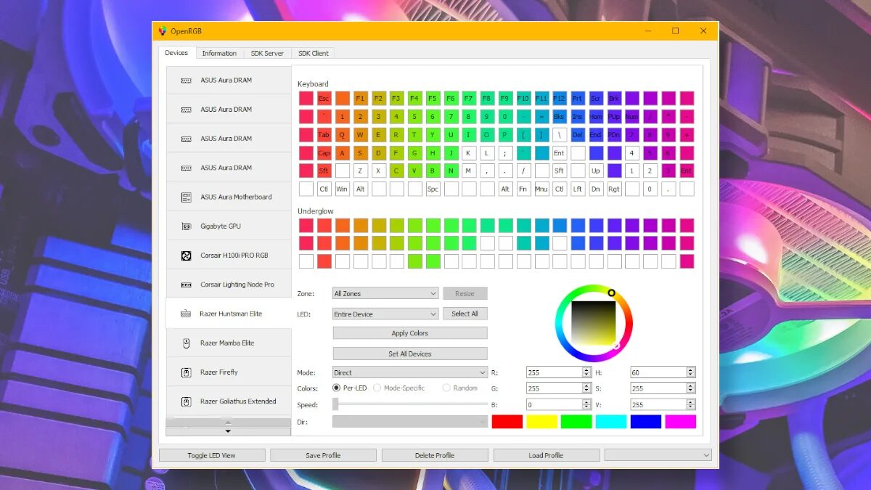Click the device list scroll-up arrow

click(228, 422)
